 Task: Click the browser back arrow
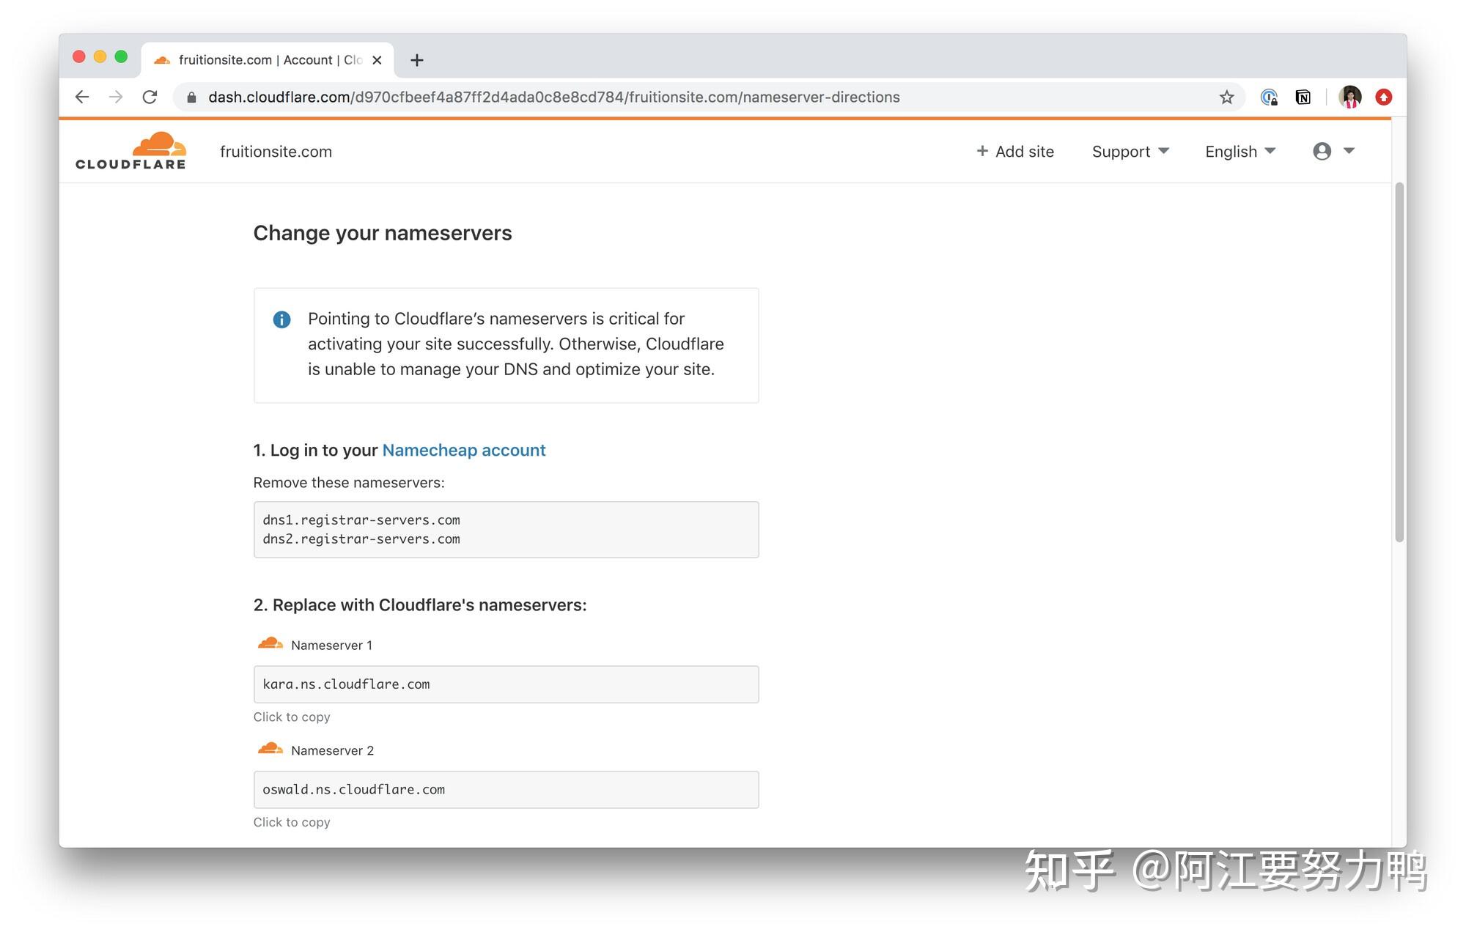[x=81, y=97]
